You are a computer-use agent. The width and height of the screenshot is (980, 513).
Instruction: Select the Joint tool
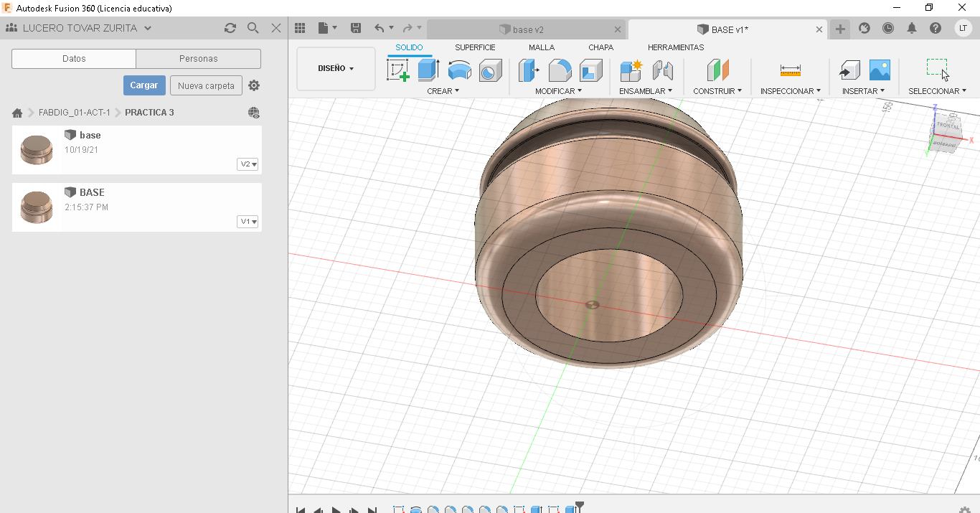pos(662,70)
